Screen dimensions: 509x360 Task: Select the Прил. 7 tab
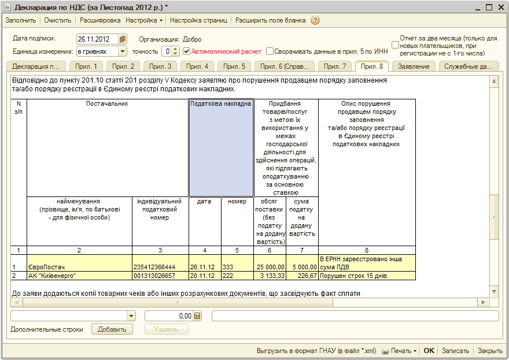coord(335,66)
